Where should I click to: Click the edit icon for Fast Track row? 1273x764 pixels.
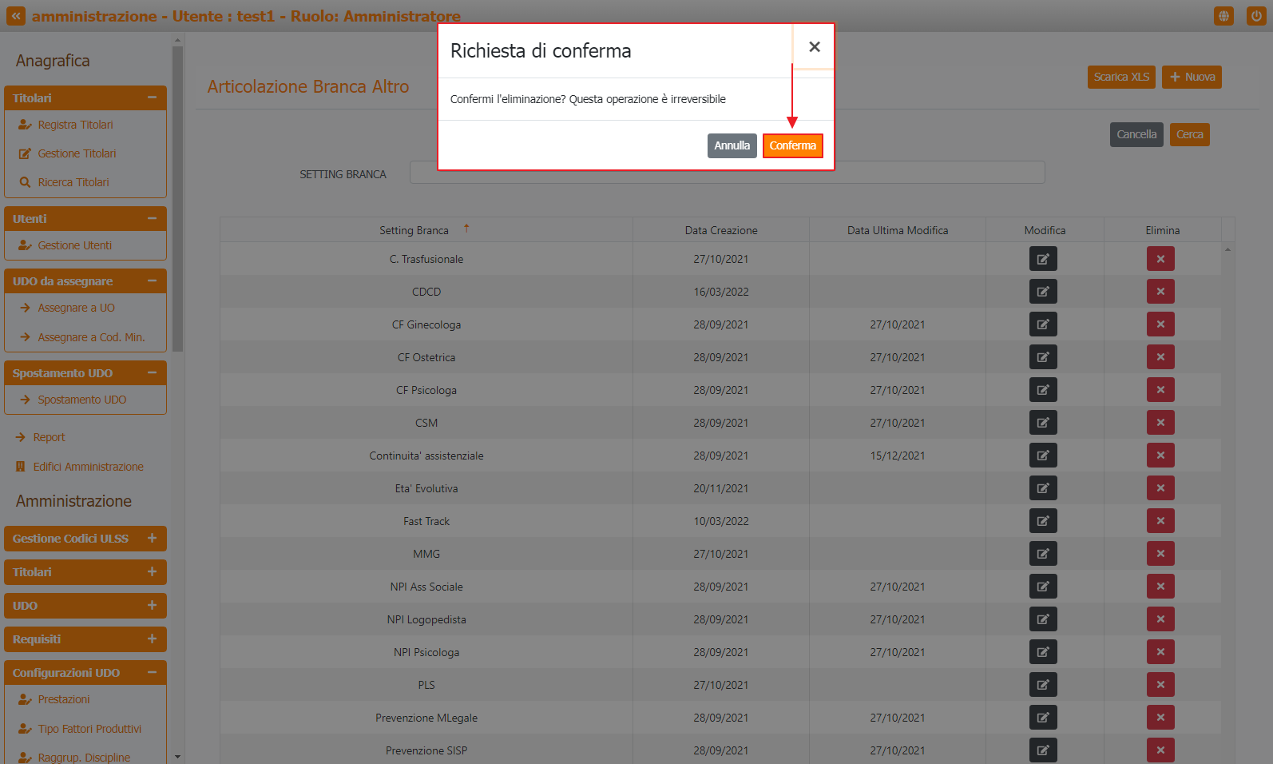1043,521
